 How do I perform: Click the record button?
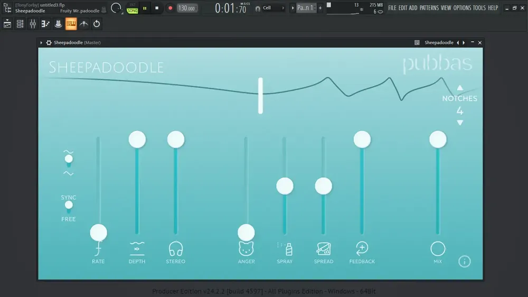point(170,8)
